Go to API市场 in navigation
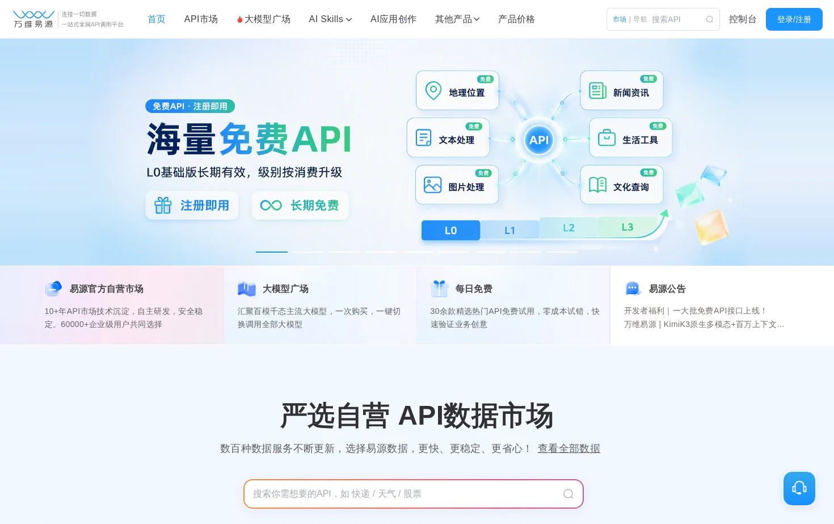 201,19
